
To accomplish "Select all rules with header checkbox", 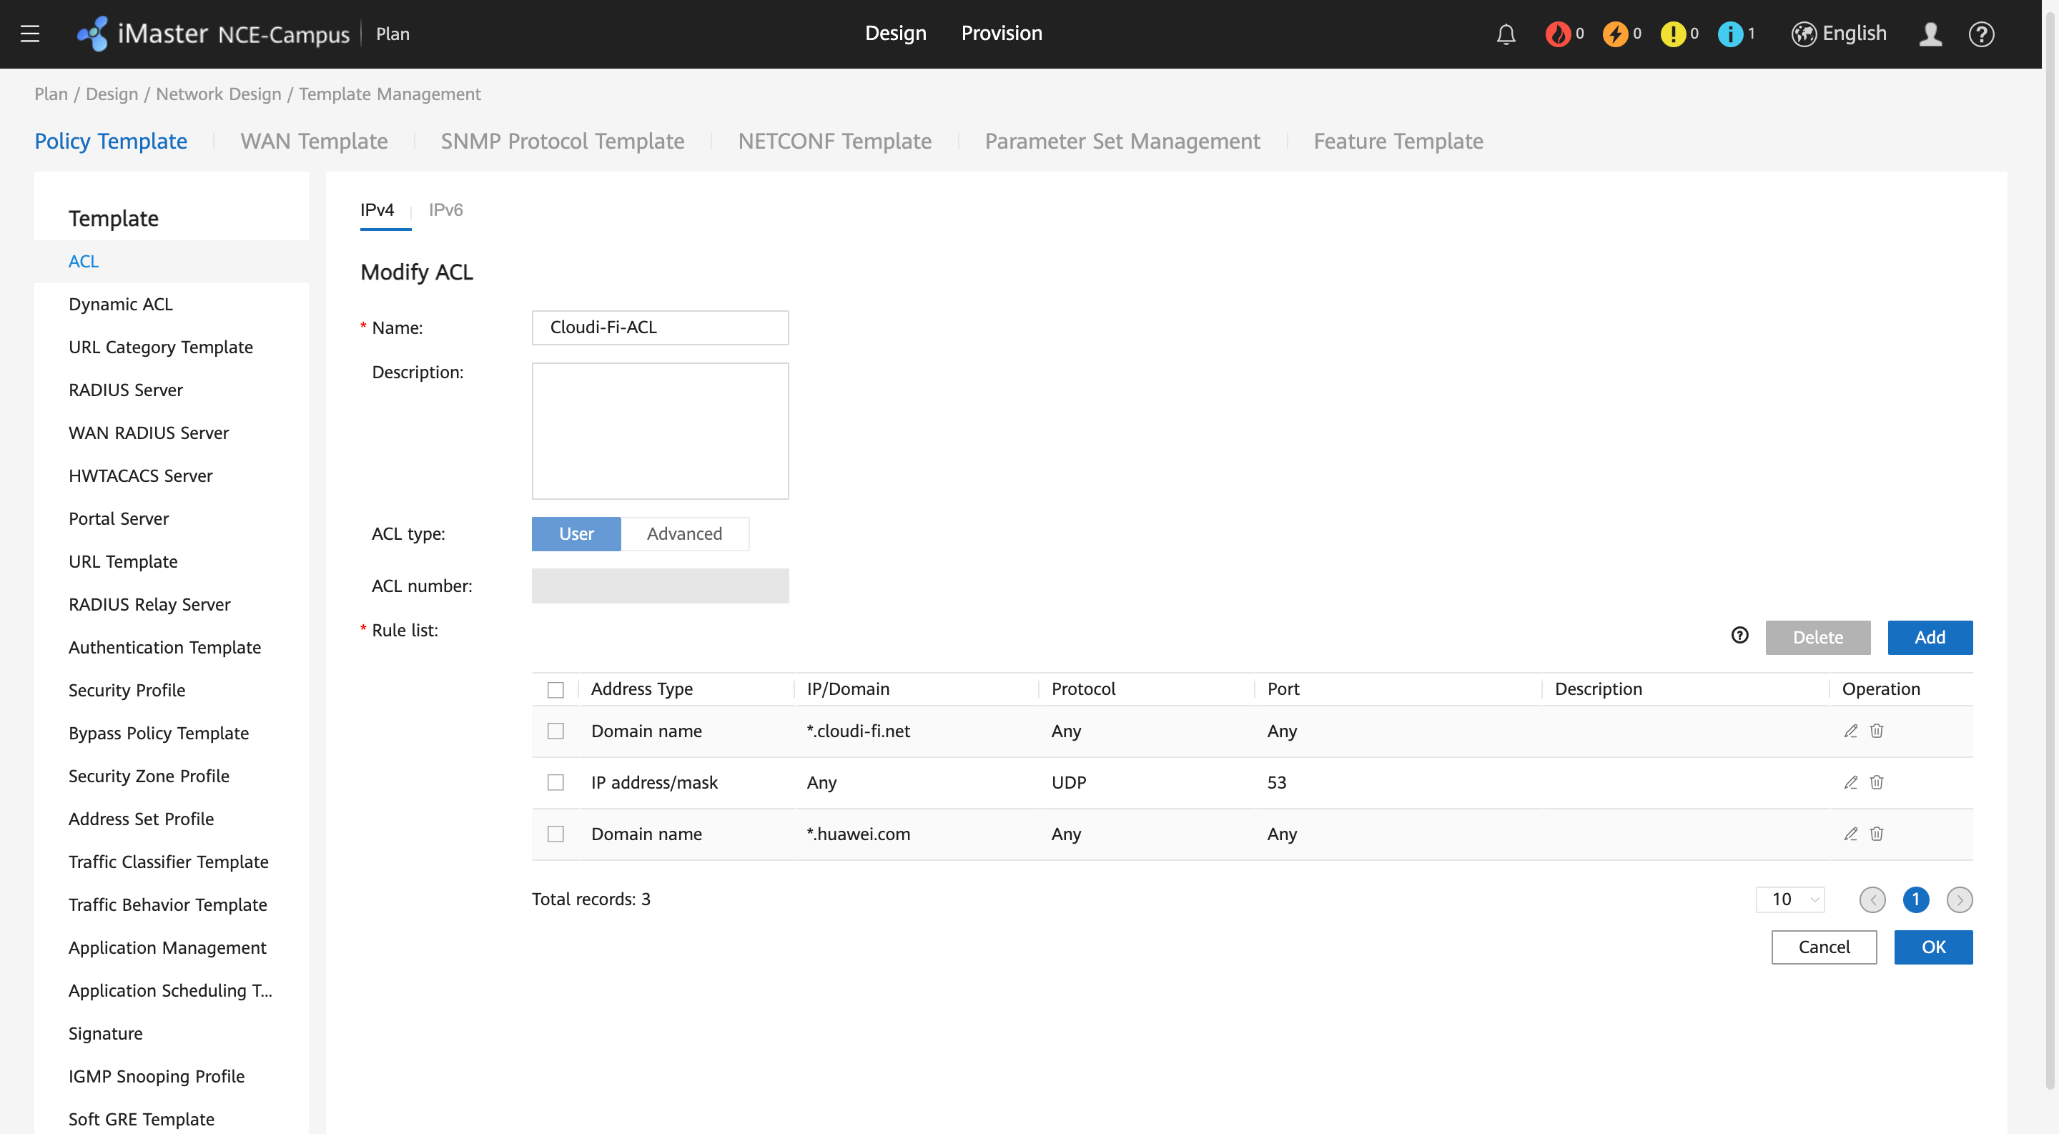I will [556, 689].
